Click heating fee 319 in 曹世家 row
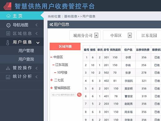Image resolution: width=161 pixels, height=121 pixels. pyautogui.click(x=144, y=96)
